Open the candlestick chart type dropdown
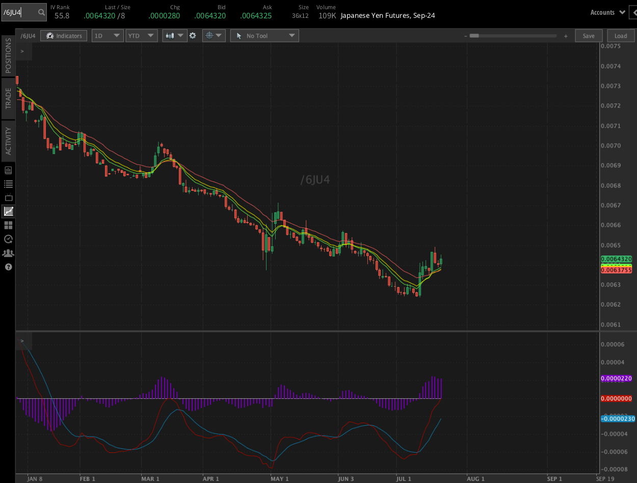Viewport: 637px width, 483px height. (174, 36)
